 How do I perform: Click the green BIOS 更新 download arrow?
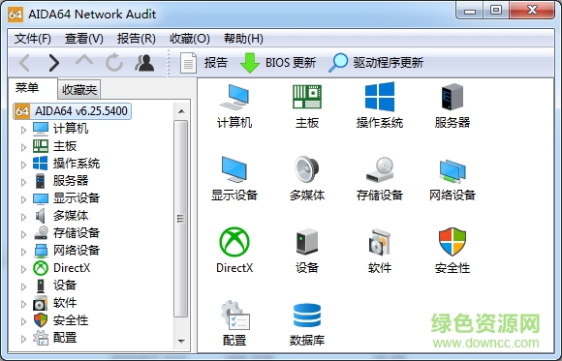tap(250, 63)
